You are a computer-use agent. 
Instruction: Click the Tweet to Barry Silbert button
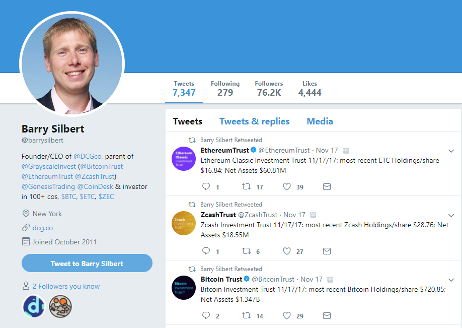(x=87, y=263)
